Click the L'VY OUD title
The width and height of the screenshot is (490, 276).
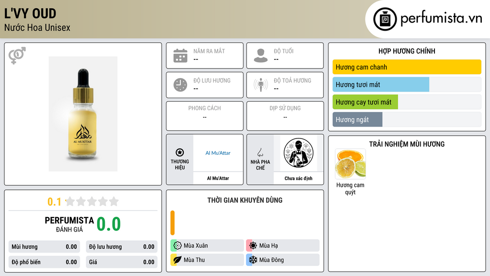point(30,13)
